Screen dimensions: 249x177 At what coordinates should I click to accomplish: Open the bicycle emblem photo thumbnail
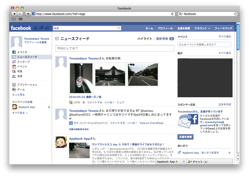(81, 78)
